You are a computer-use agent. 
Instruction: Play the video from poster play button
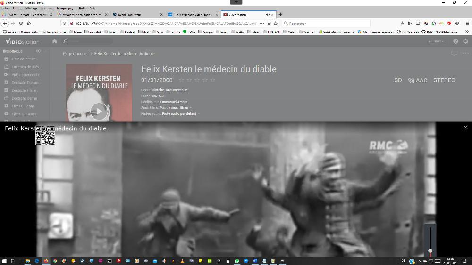pos(99,112)
